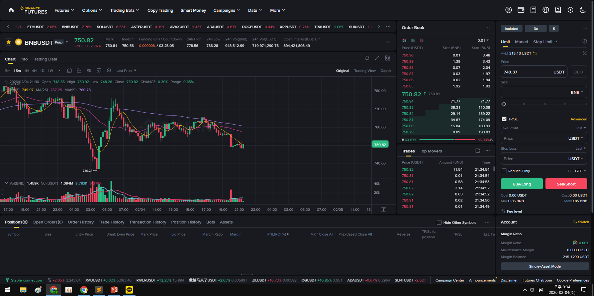Open order book 0.01 precision dropdown

[x=483, y=40]
